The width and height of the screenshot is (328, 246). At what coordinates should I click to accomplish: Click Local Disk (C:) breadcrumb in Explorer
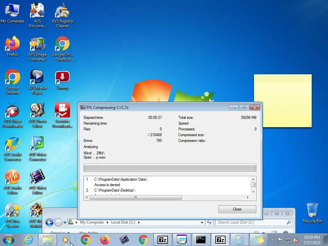point(123,222)
